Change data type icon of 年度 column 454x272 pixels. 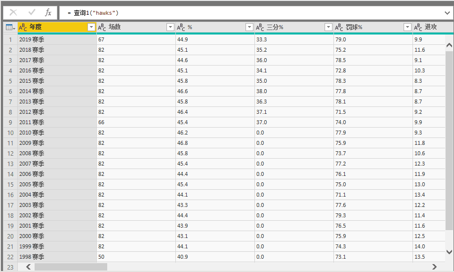[x=23, y=28]
